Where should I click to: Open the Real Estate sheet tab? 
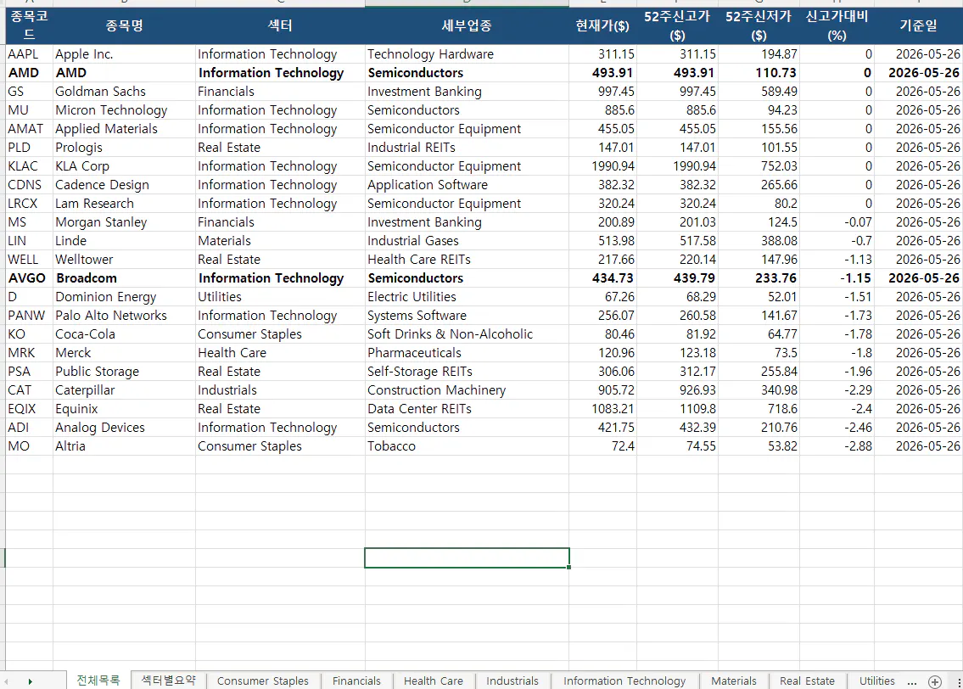807,681
